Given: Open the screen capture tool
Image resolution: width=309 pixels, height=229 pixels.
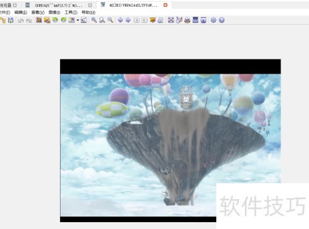Looking at the screenshot, I should [203, 20].
